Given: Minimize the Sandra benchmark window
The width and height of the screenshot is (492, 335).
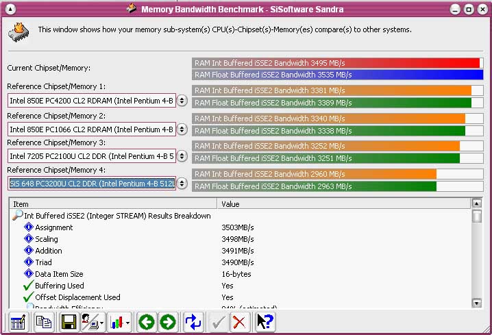Looking at the screenshot, I should coord(455,10).
